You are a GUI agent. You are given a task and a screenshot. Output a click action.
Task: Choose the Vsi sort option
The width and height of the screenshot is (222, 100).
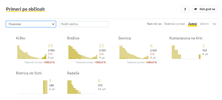214,24
